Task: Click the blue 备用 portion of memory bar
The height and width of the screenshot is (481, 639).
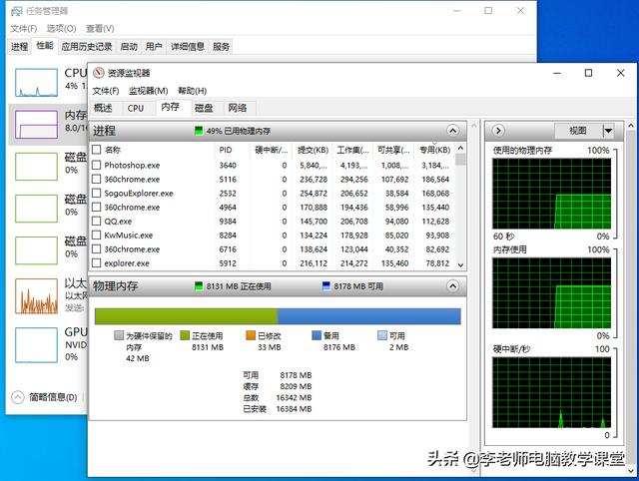Action: [368, 316]
